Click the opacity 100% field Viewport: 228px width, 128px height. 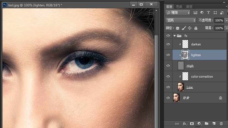[x=219, y=20]
